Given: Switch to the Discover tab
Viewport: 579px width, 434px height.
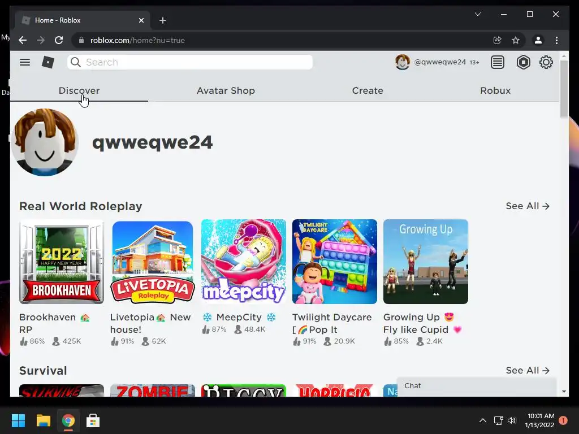Looking at the screenshot, I should pos(79,91).
